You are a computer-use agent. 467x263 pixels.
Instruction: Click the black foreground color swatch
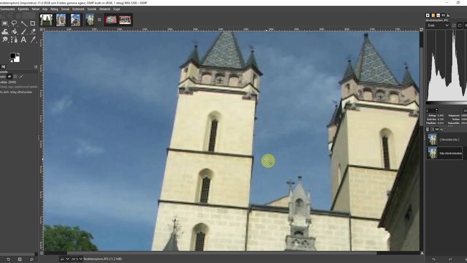12,56
